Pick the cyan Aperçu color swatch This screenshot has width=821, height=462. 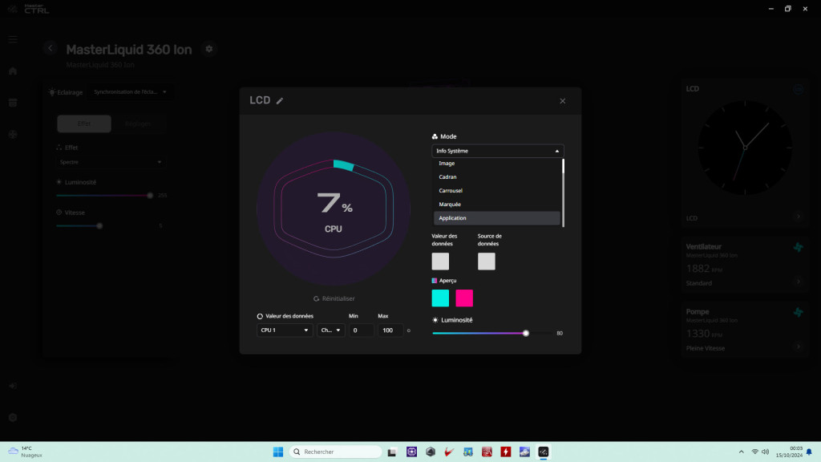coord(440,298)
